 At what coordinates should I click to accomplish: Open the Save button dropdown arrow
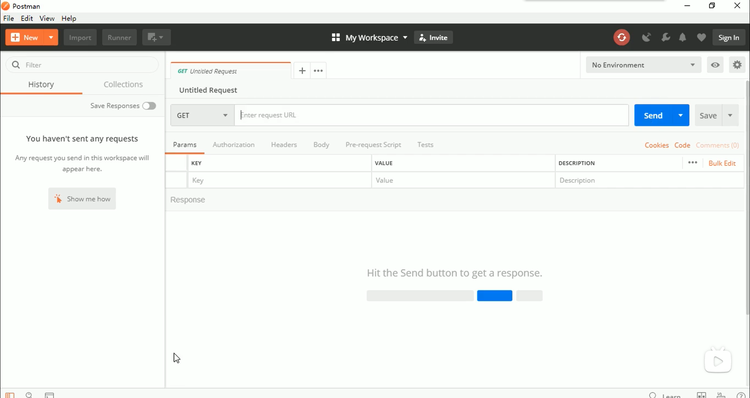tap(730, 115)
